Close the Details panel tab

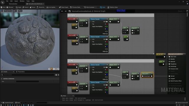click(13, 72)
